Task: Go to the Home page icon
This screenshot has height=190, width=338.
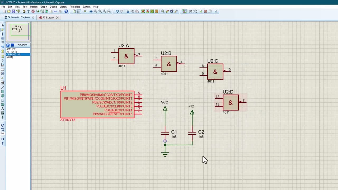Action: click(24, 11)
